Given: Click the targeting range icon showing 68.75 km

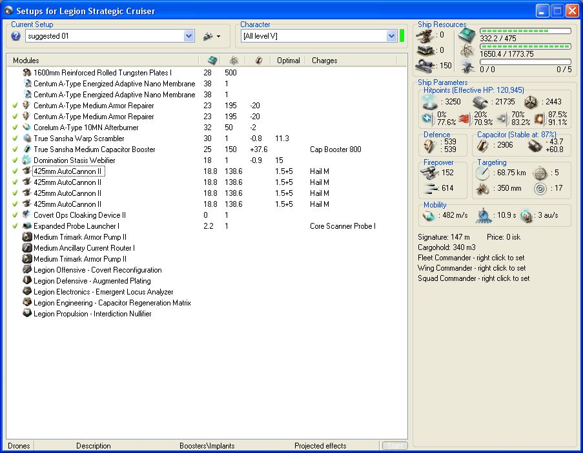Looking at the screenshot, I should pyautogui.click(x=483, y=173).
